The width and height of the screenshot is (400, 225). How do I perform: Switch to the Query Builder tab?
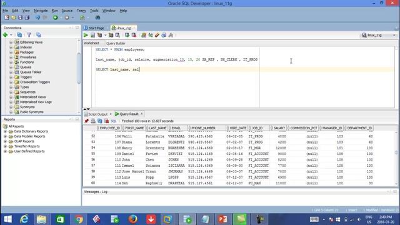116,43
